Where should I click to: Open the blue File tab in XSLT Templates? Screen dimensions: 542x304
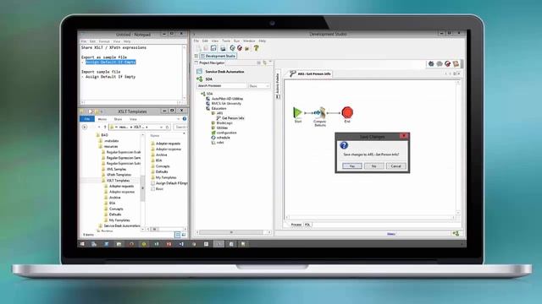(87, 119)
